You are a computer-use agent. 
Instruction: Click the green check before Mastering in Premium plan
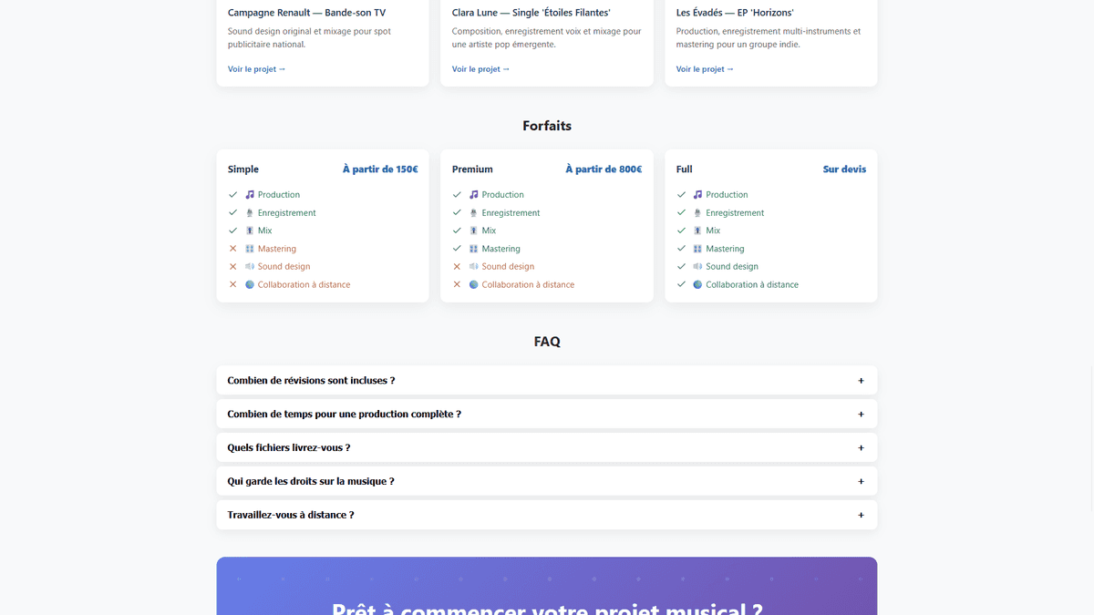click(457, 249)
